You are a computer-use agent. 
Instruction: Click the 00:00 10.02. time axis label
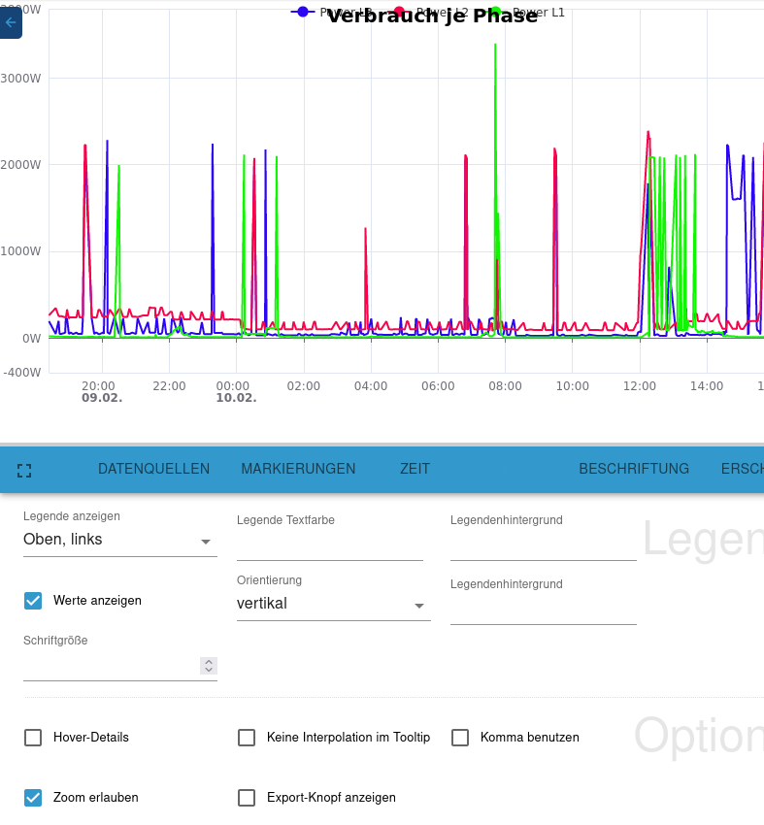236,392
